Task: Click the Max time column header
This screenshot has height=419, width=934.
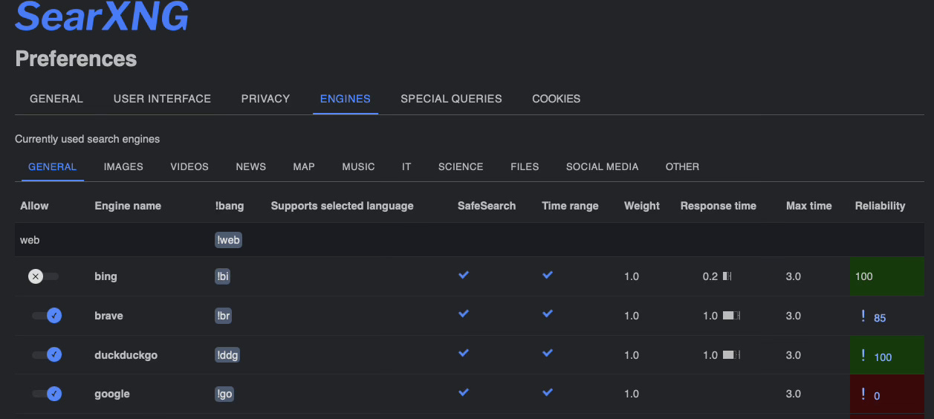Action: pos(809,206)
